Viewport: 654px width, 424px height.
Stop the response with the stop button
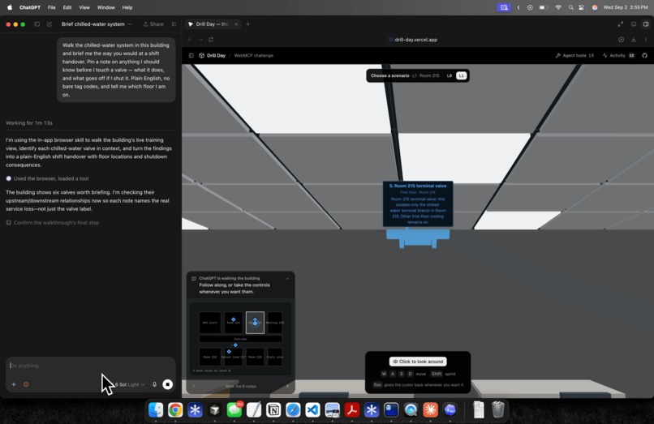tap(168, 384)
